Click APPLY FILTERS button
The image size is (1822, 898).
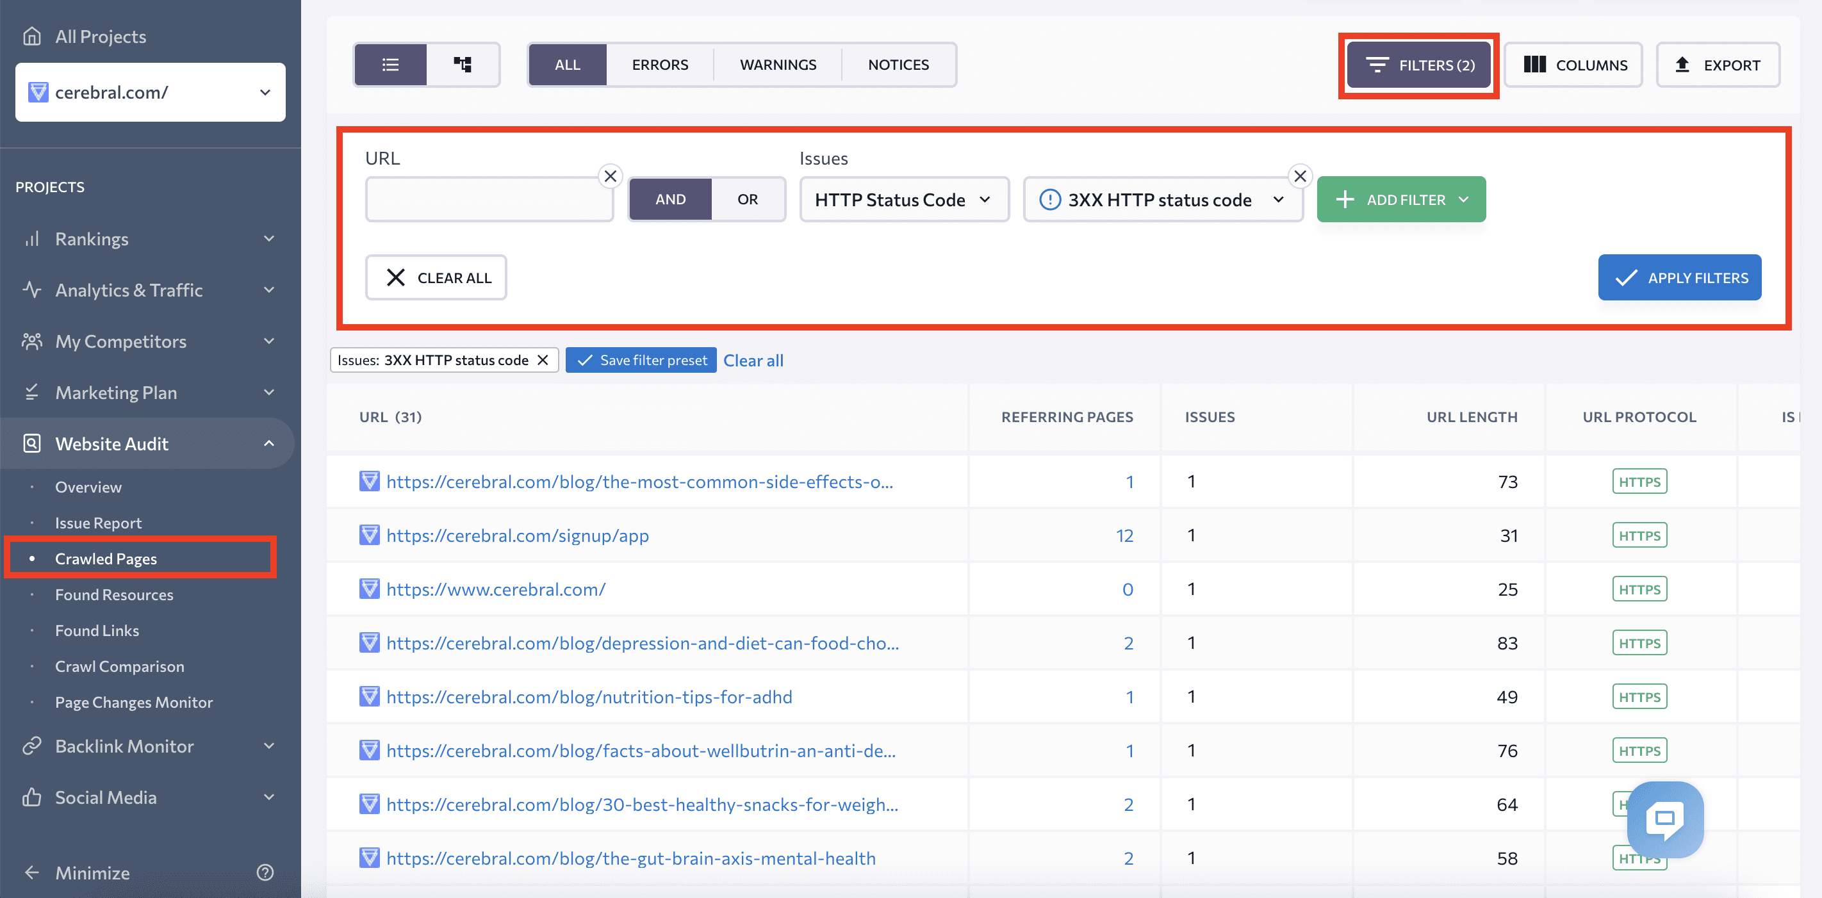[x=1680, y=277]
